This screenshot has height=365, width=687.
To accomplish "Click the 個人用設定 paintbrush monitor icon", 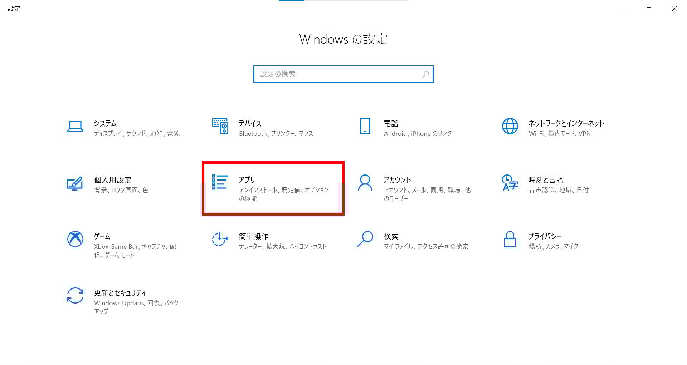I will 75,183.
